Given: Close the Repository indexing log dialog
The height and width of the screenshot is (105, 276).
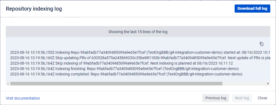Looking at the screenshot, I should [x=262, y=98].
